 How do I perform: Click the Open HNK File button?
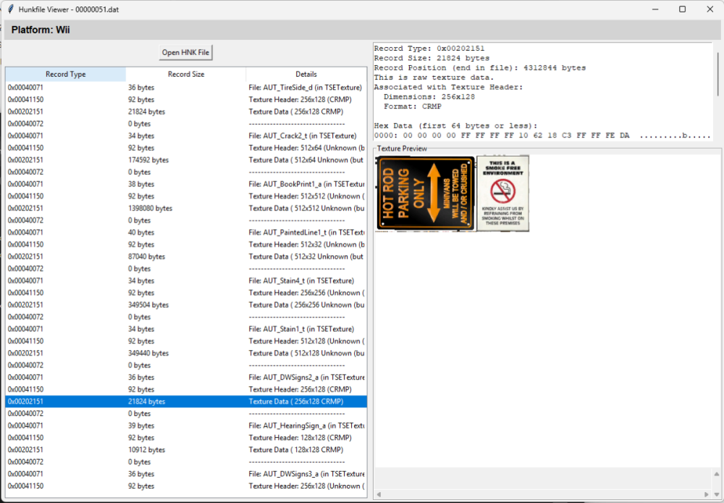(x=186, y=52)
